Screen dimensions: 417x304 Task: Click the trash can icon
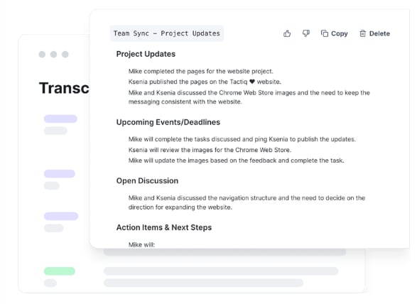(x=363, y=33)
